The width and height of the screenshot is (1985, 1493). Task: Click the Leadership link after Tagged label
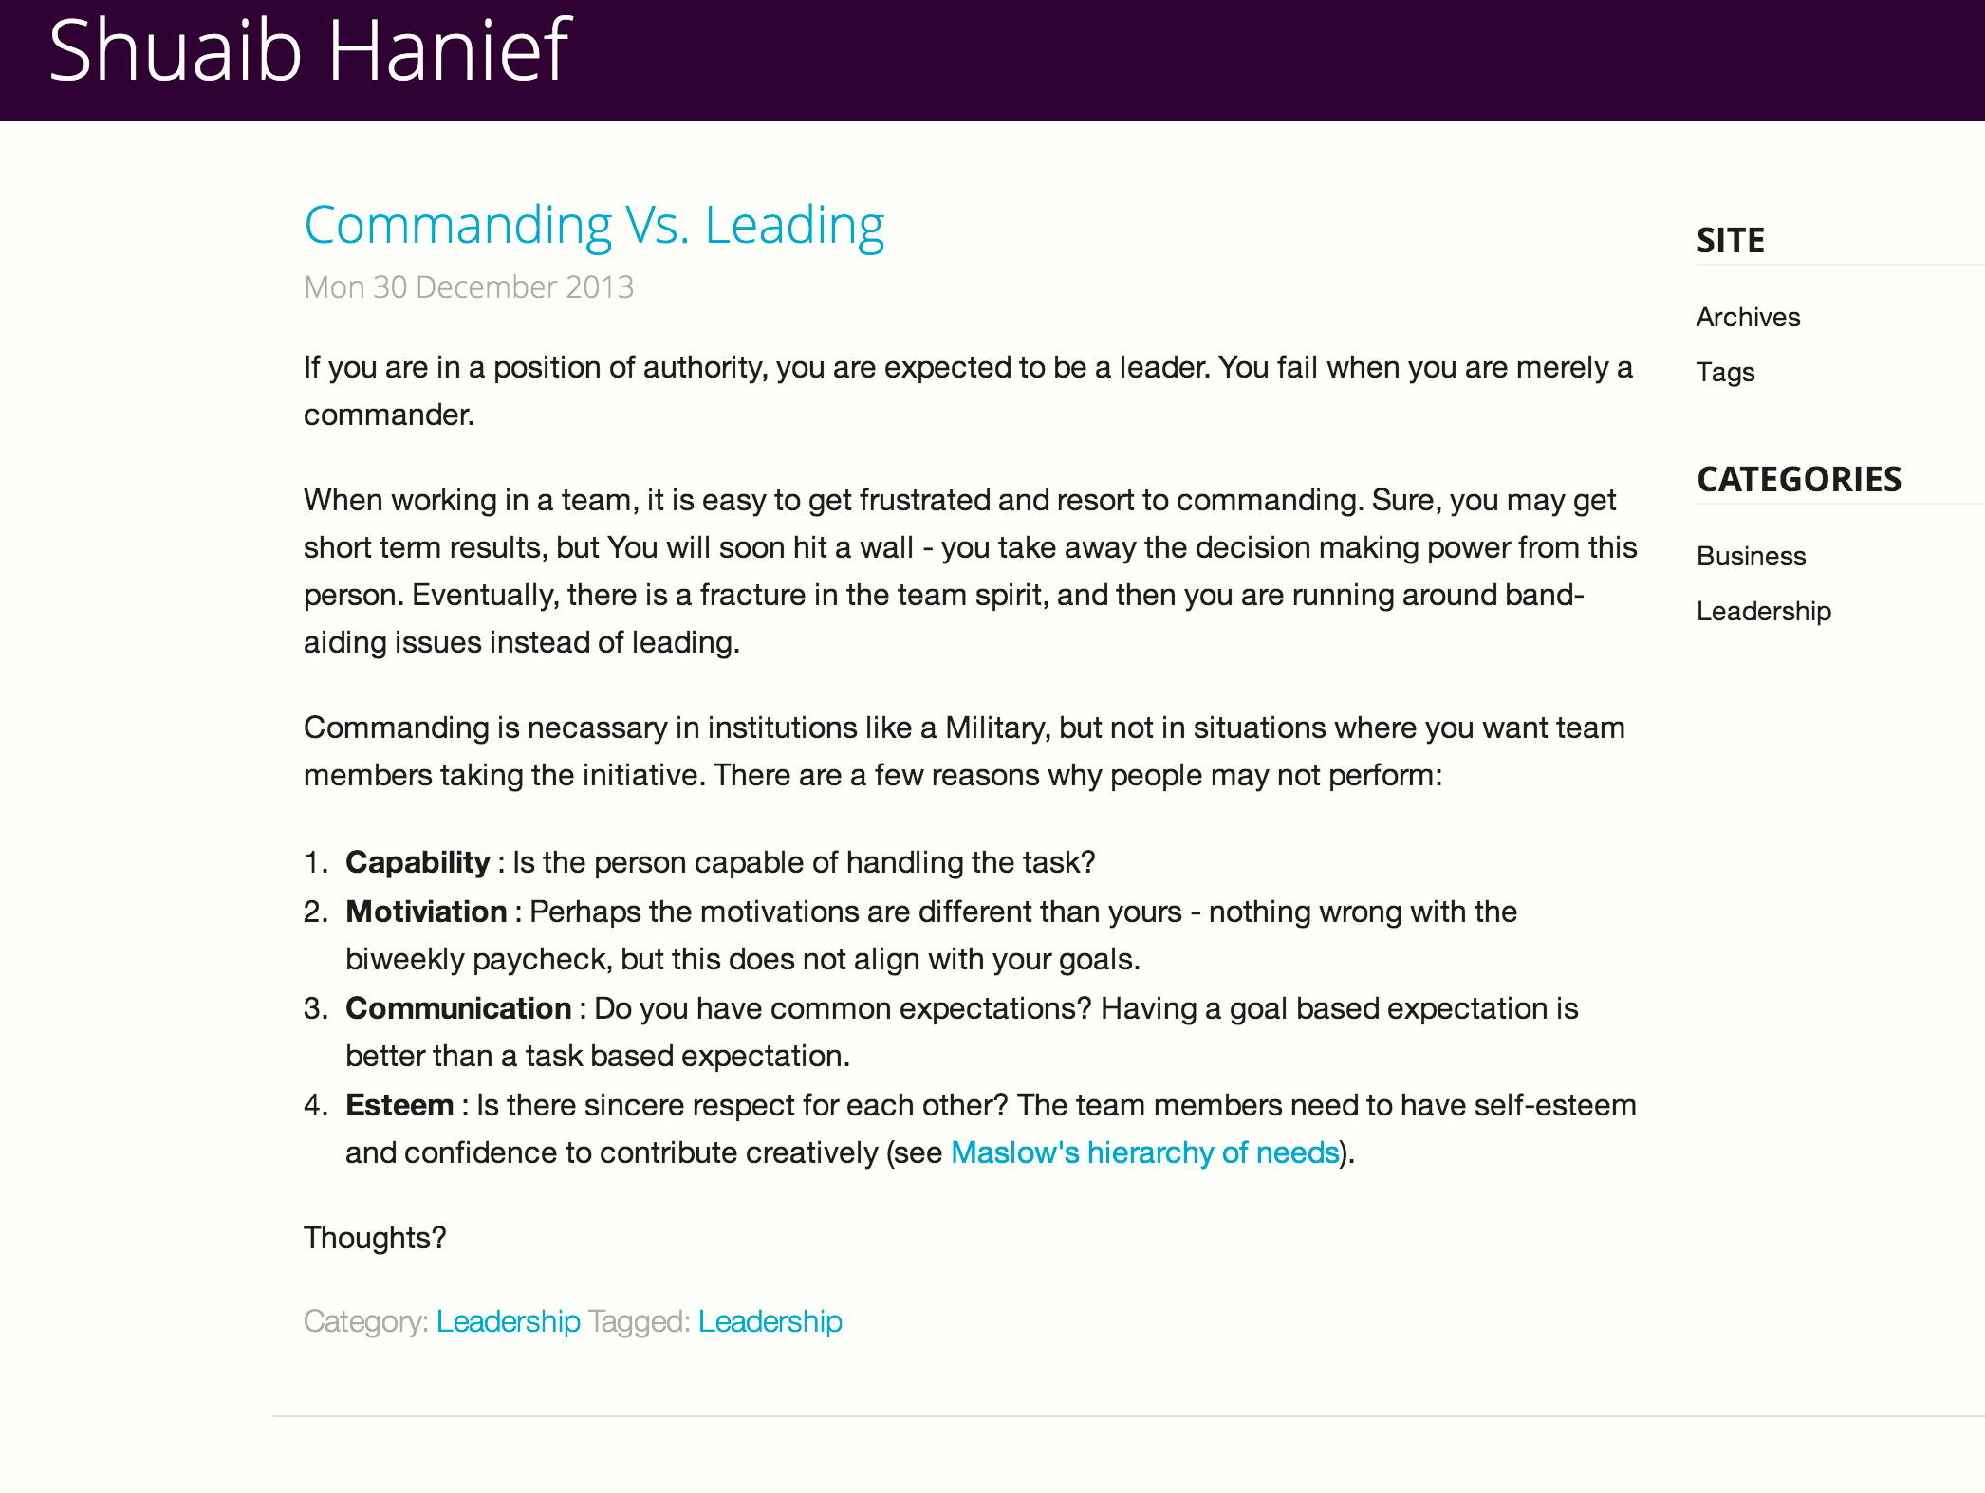[770, 1321]
